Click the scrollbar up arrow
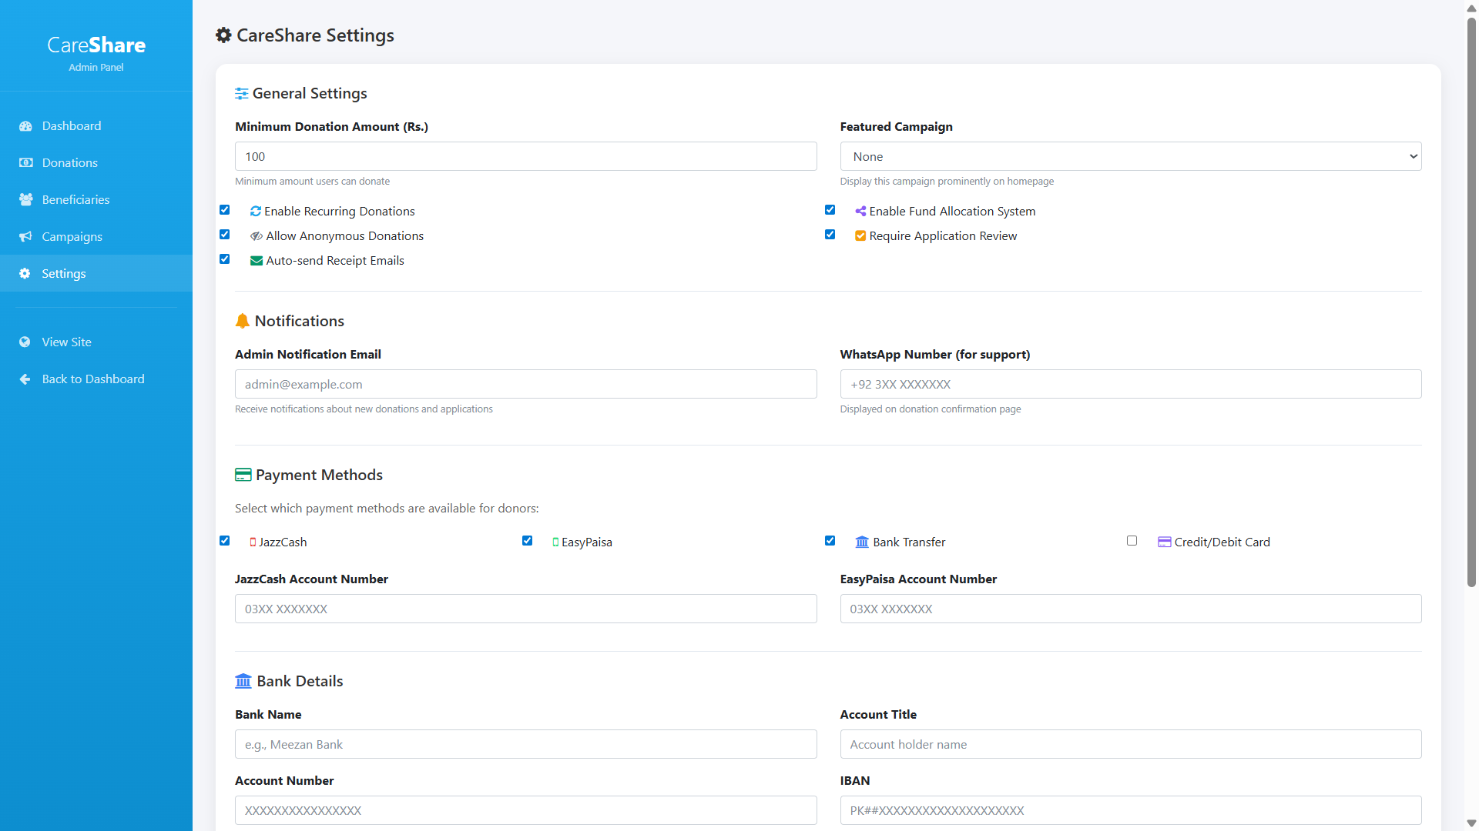 1471,7
